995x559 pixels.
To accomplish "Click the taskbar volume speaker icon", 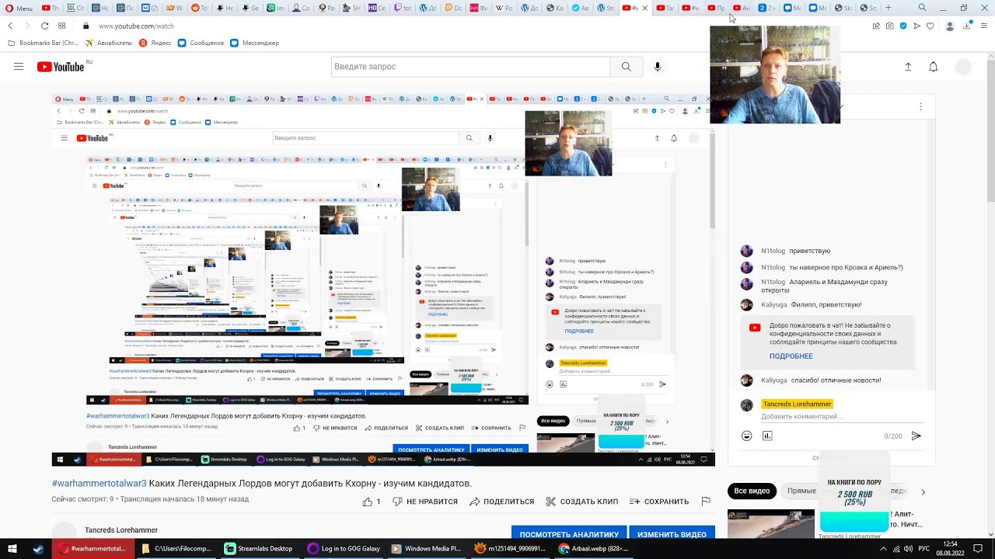I will tap(908, 549).
